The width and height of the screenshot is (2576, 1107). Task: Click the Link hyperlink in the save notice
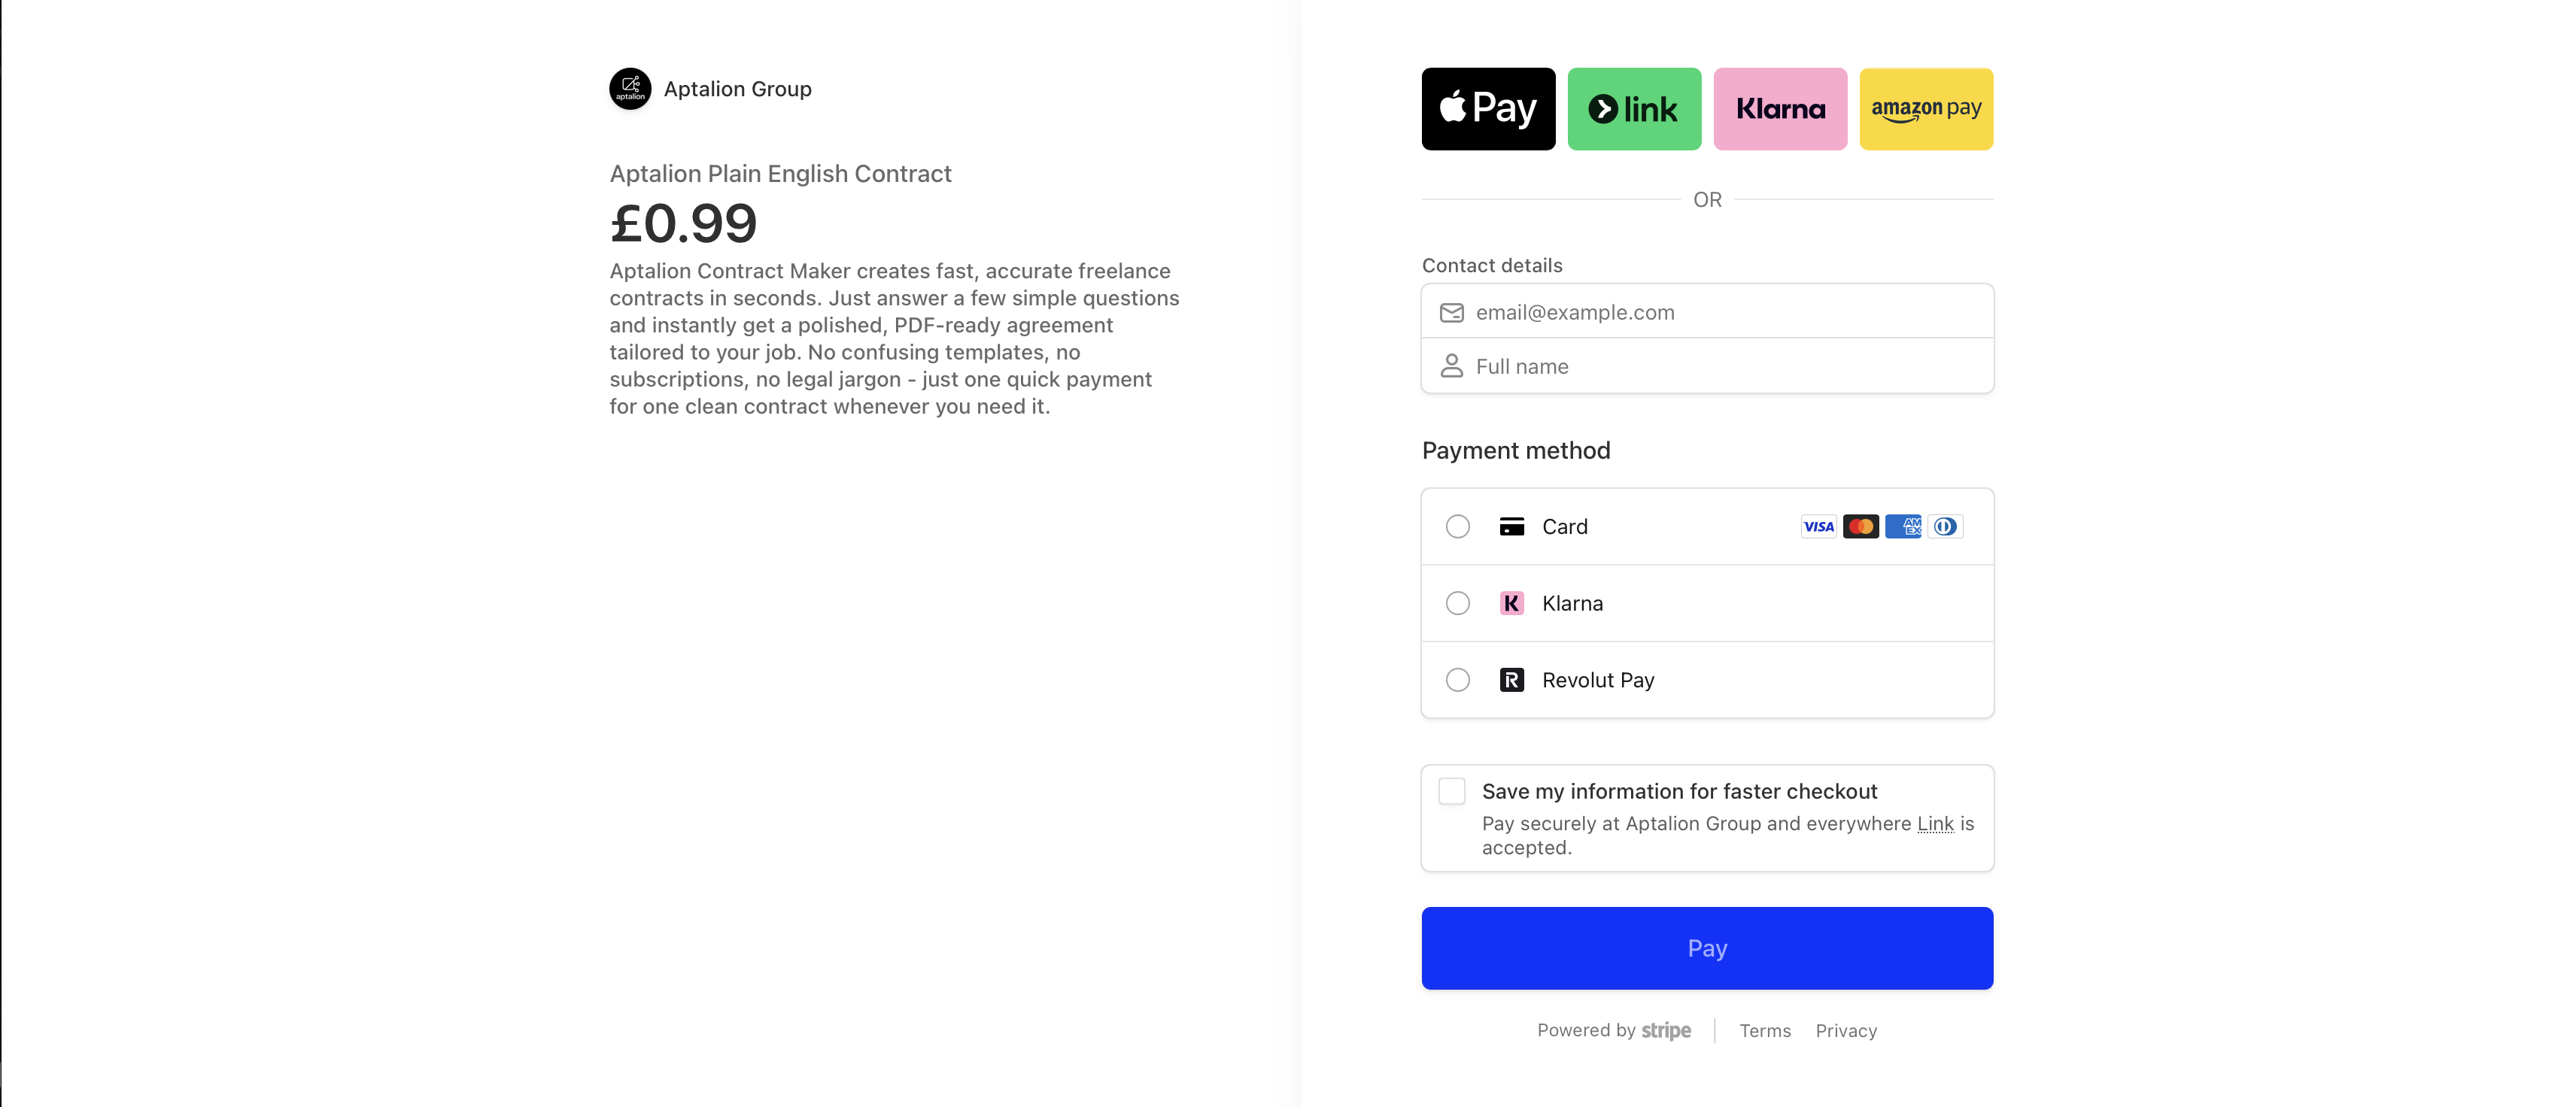1934,823
